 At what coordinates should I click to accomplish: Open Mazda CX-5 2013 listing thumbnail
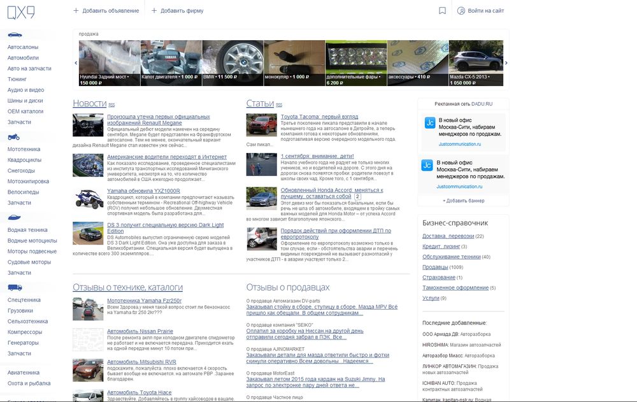(476, 63)
